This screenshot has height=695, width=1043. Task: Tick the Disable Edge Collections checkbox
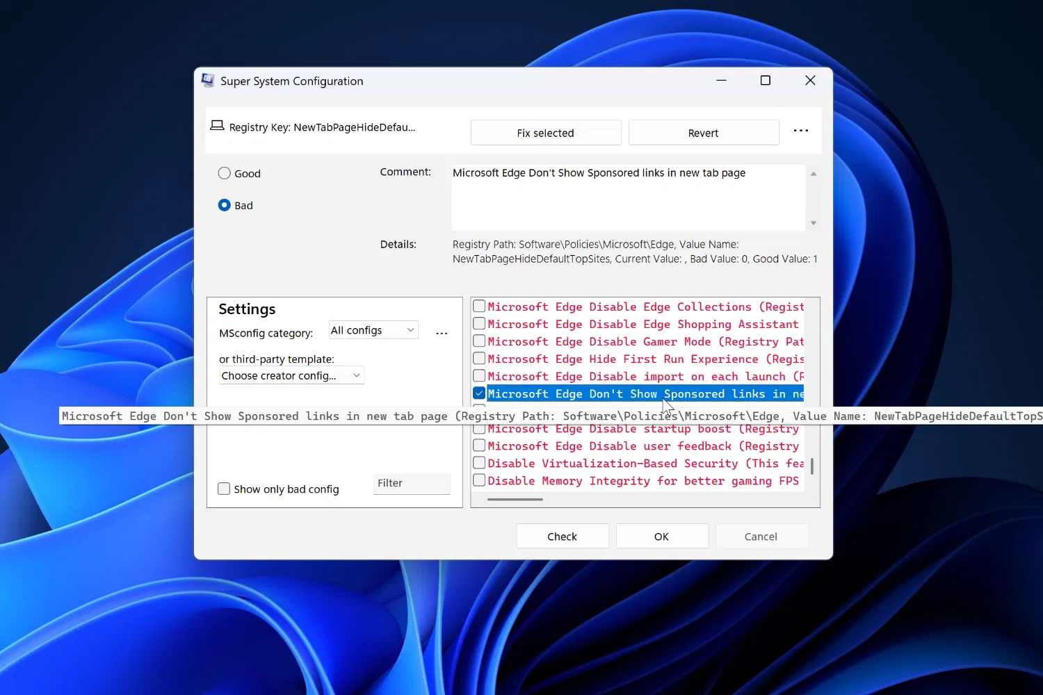click(479, 306)
